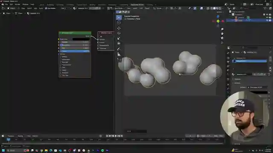Screen dimensions: 273x153
Task: Expand Coat section in Principled BSDF
Action: (x=63, y=68)
